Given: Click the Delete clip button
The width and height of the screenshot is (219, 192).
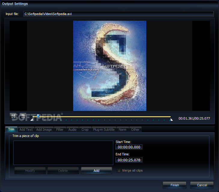Looking at the screenshot, I should tap(63, 171).
